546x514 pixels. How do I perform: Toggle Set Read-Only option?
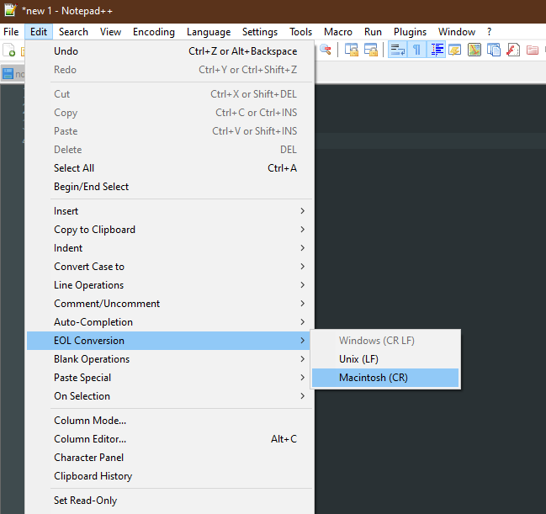coord(170,501)
